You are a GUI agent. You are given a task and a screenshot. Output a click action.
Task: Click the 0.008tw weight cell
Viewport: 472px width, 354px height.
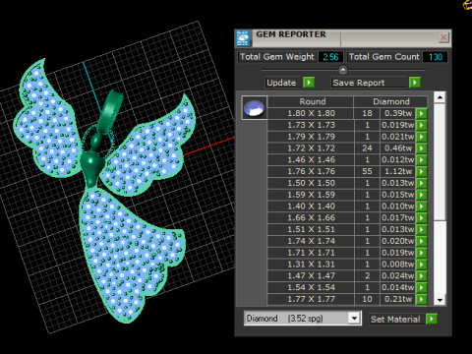tap(398, 265)
